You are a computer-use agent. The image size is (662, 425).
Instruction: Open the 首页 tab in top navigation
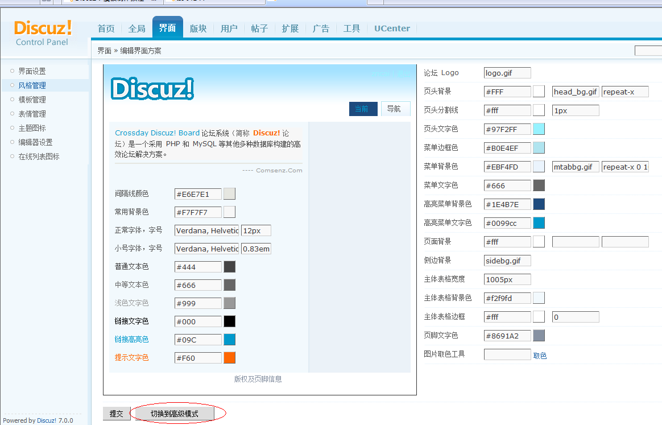click(106, 28)
